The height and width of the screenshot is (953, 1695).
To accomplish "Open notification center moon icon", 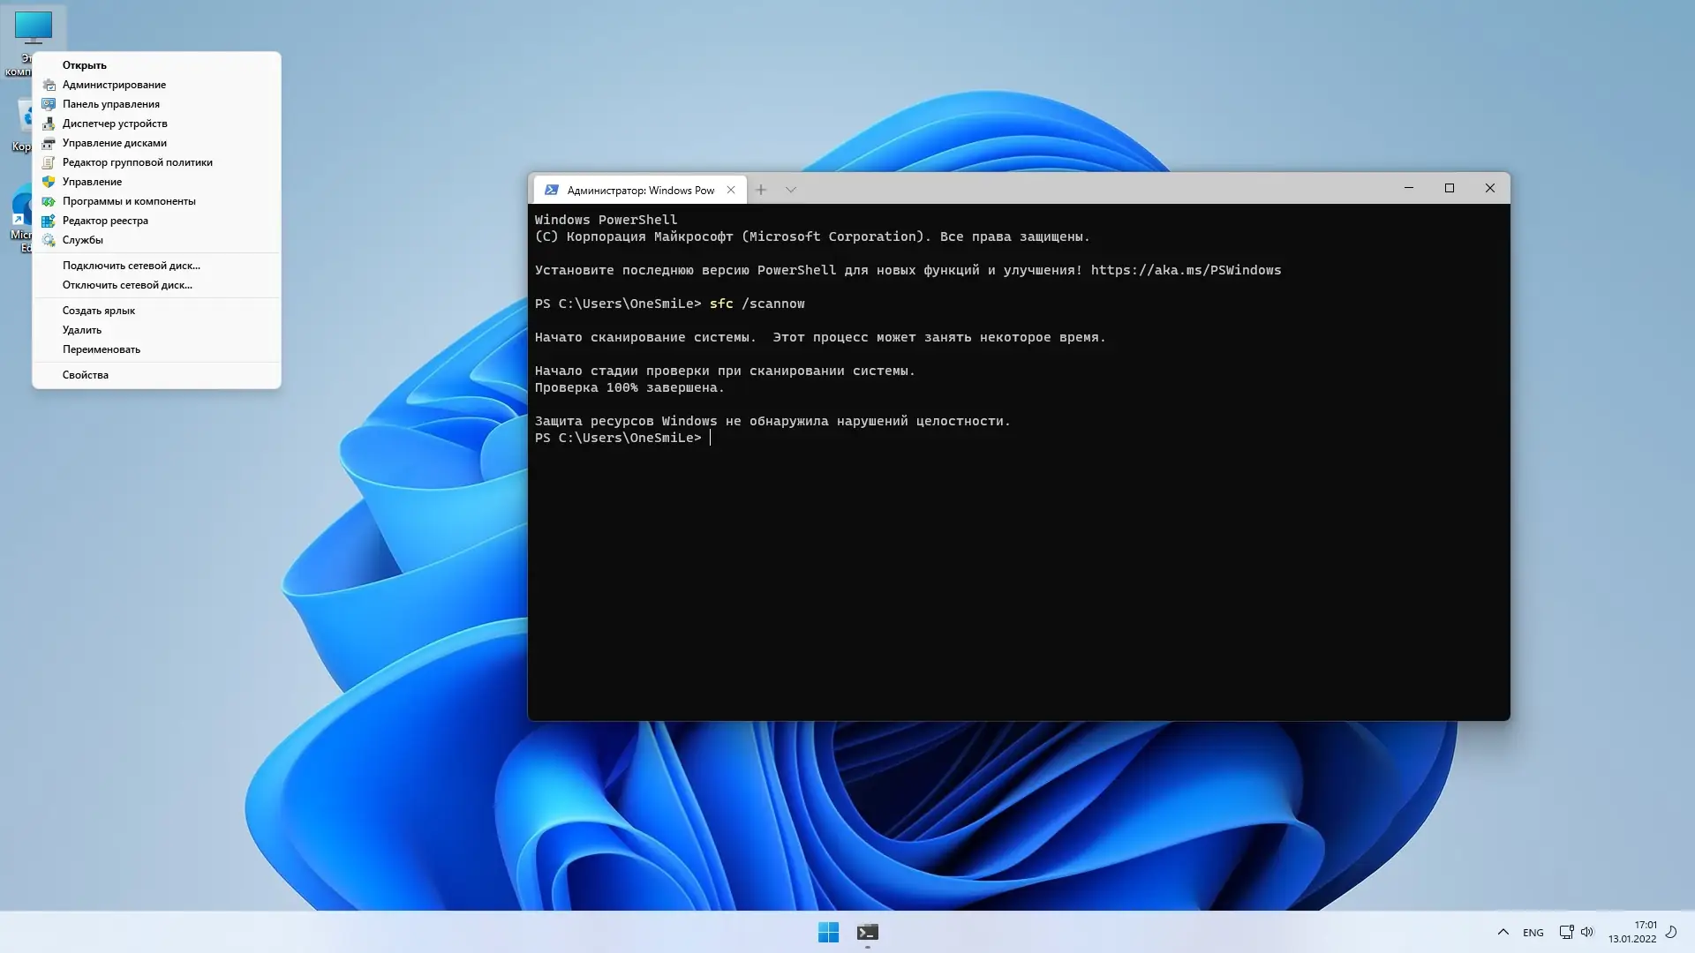I will [1671, 932].
